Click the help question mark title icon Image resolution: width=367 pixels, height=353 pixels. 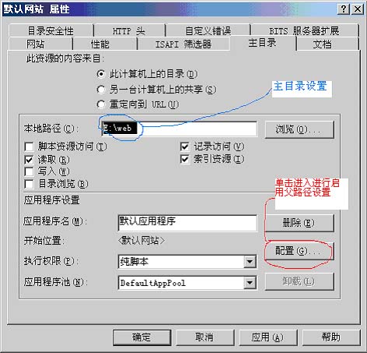point(344,9)
